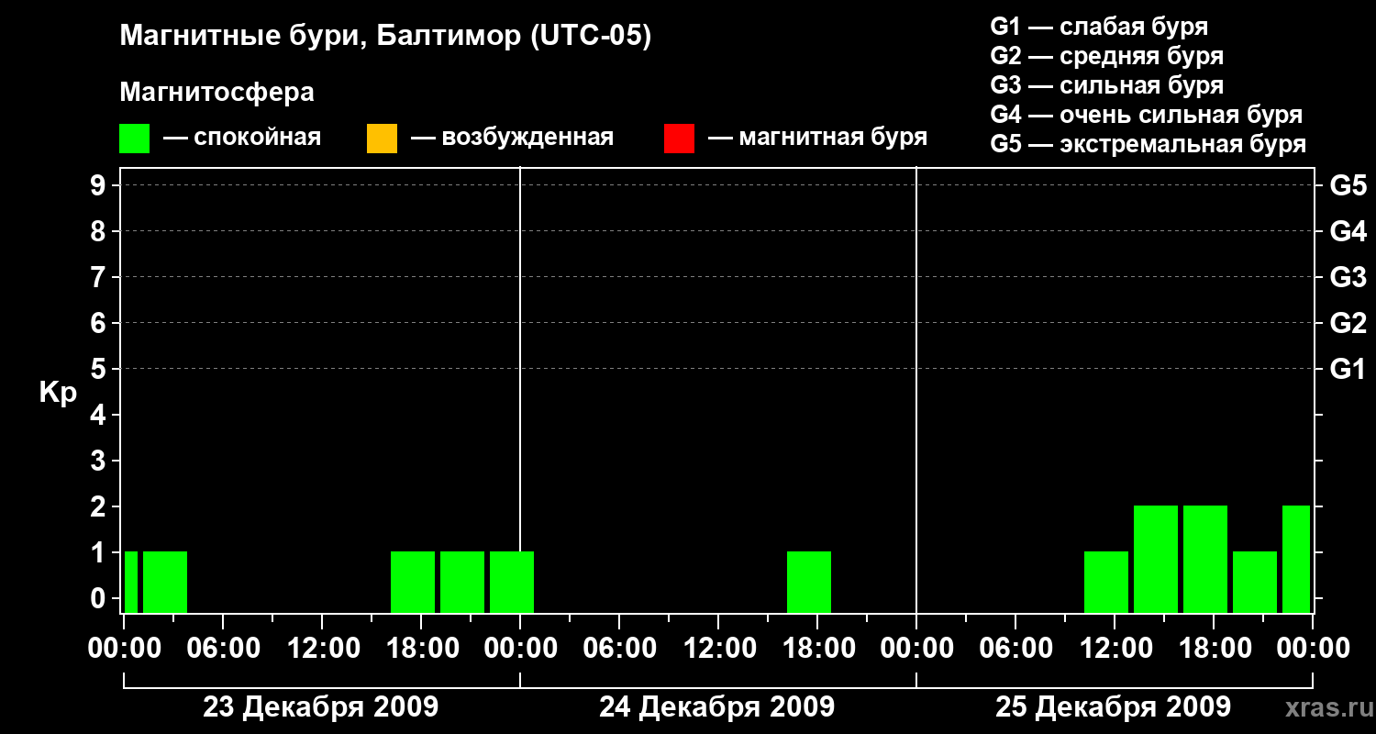Click the narrow green bar at 00:00 on 23 Декабря
Screen dimensions: 1376x734
tap(131, 582)
